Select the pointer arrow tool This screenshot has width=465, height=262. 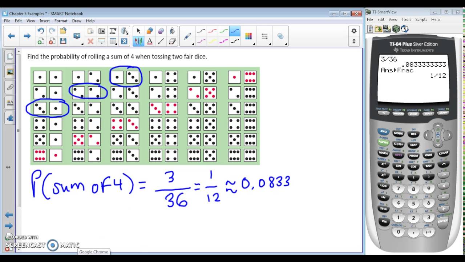[x=138, y=31]
